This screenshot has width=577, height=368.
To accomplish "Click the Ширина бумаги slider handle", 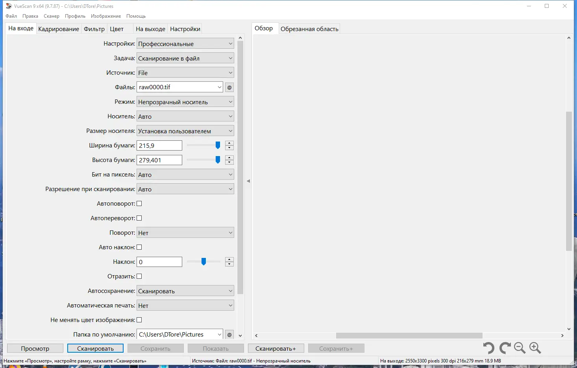I will click(x=218, y=145).
